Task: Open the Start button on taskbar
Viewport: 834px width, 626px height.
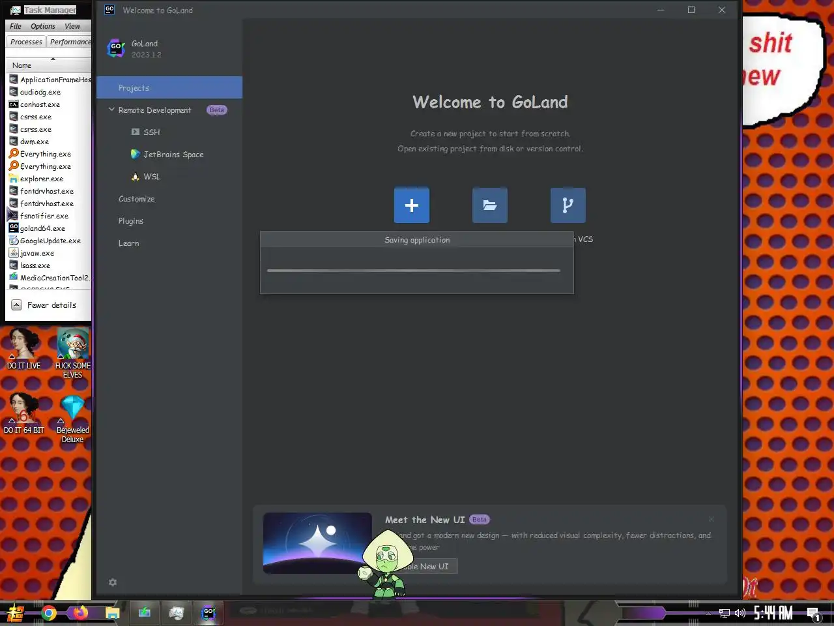Action: 16,613
